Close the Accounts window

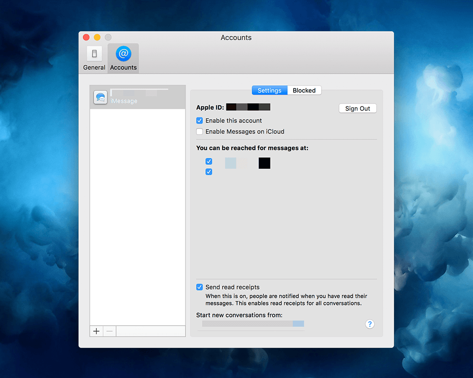[86, 37]
